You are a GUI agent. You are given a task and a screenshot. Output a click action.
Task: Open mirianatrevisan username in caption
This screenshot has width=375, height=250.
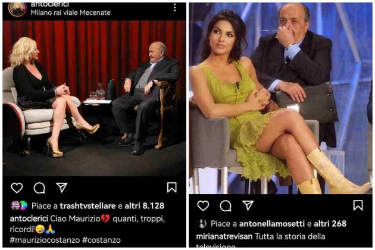pyautogui.click(x=224, y=236)
